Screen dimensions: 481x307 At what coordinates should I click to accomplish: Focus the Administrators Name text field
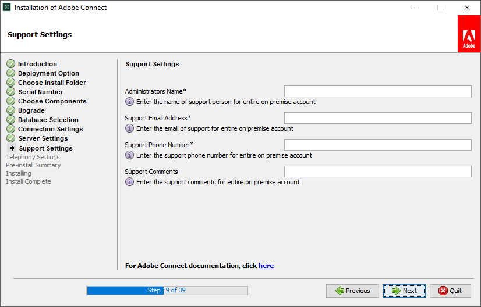click(x=377, y=91)
